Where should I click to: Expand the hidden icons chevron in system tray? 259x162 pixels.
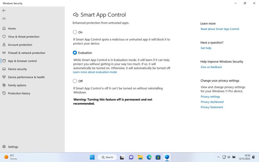pos(218,157)
